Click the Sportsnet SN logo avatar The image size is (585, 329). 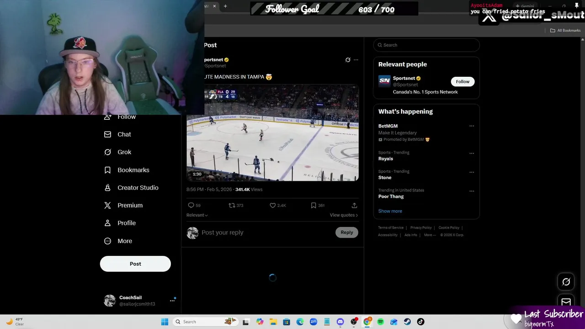384,81
